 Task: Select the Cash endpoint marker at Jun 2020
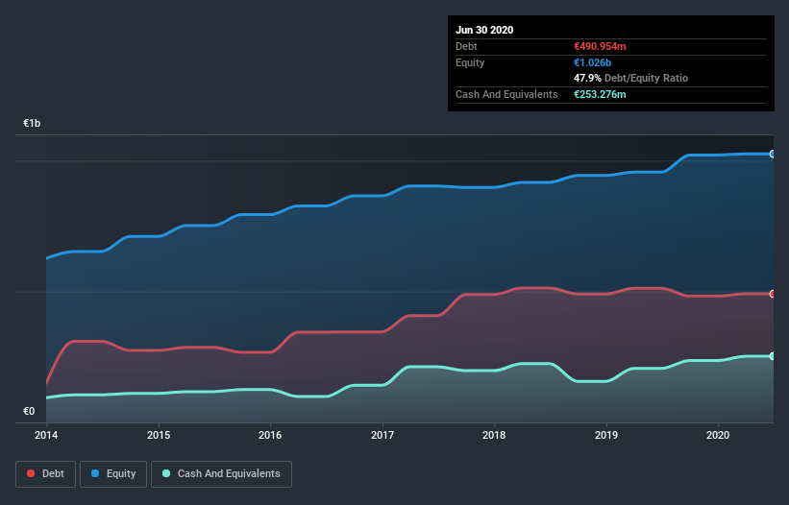click(x=773, y=356)
